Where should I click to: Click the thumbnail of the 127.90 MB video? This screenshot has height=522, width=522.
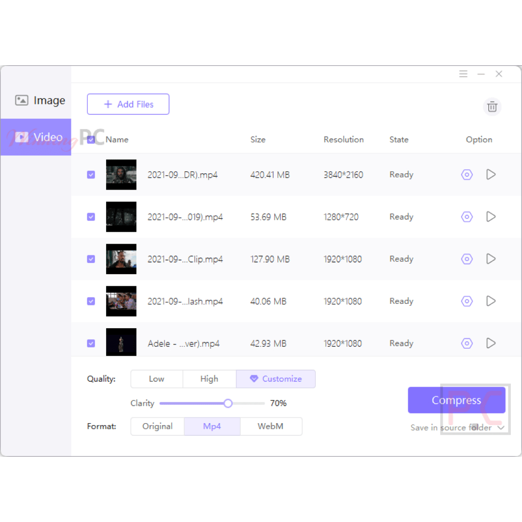pos(121,259)
